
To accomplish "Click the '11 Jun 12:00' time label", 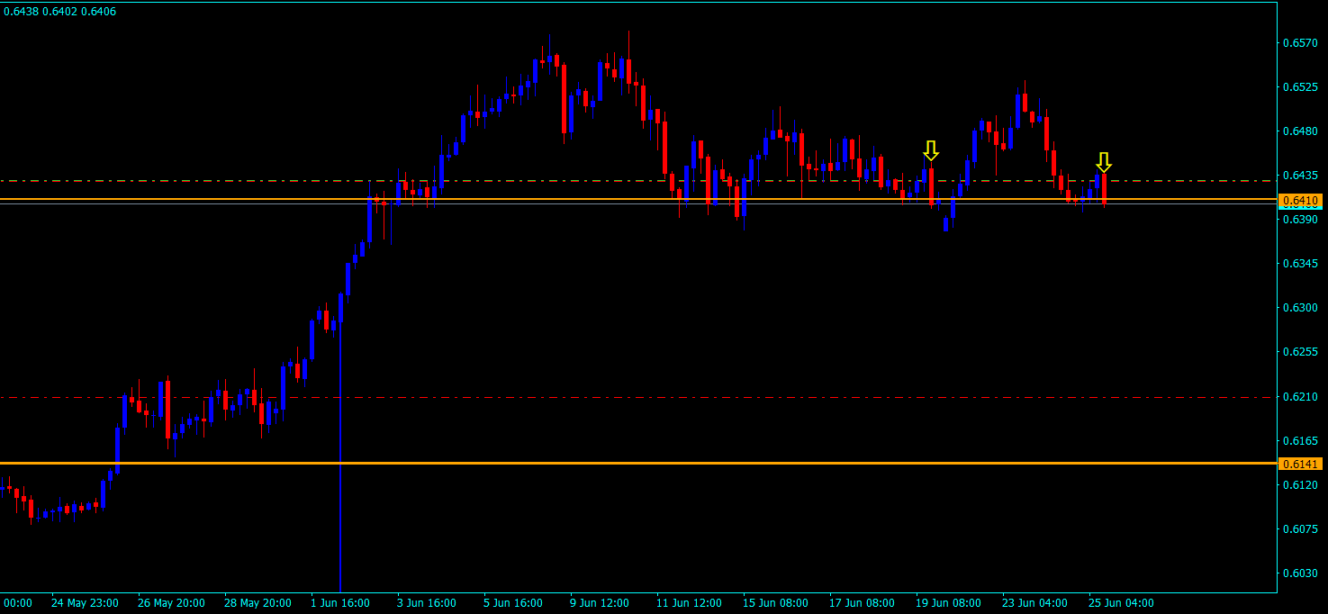I will [690, 602].
